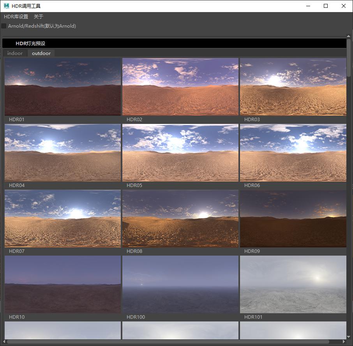Open the HDR库设置 menu

(16, 17)
